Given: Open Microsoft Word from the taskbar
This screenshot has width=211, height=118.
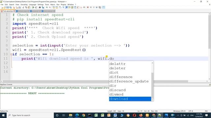Looking at the screenshot, I should point(115,115).
